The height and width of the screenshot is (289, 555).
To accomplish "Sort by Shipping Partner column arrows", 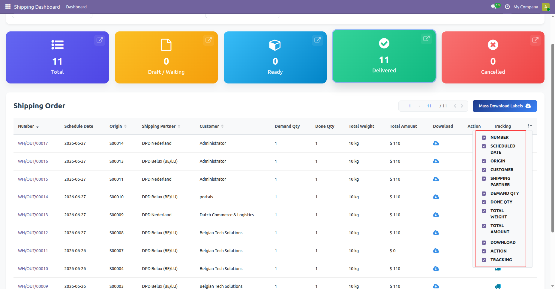I will 179,126.
